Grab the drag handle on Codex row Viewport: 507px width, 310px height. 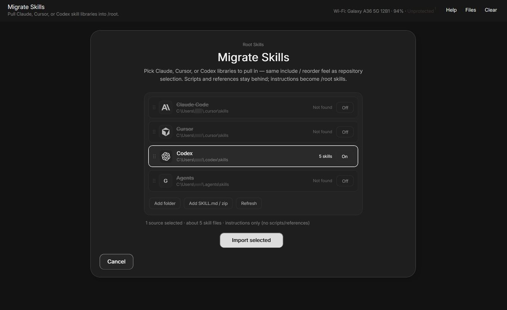tap(154, 157)
